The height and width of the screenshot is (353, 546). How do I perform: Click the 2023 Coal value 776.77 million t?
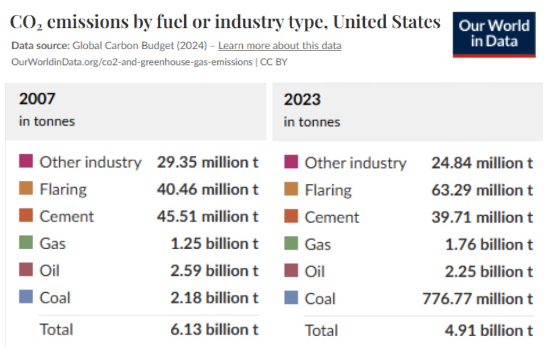coord(477,299)
